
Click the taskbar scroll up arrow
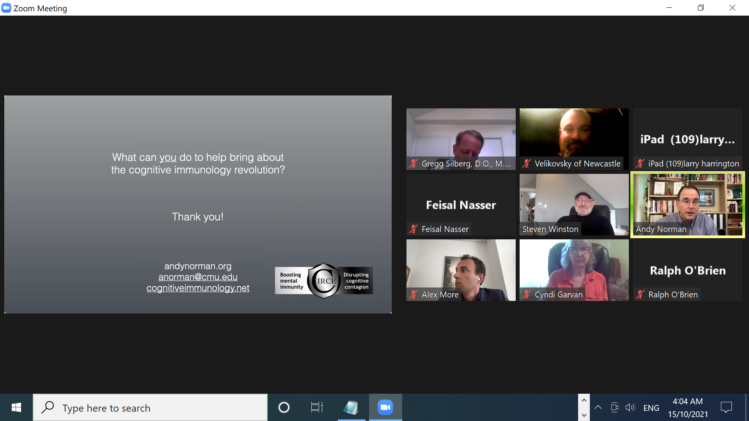pos(584,400)
